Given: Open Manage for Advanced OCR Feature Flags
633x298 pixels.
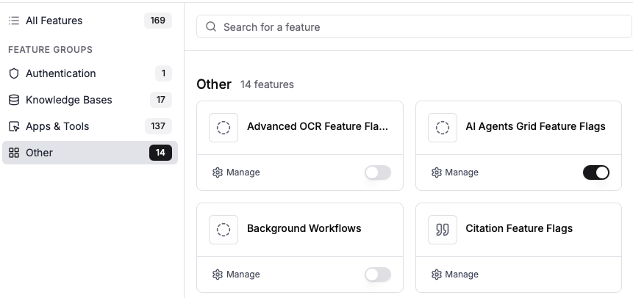Looking at the screenshot, I should pyautogui.click(x=236, y=172).
